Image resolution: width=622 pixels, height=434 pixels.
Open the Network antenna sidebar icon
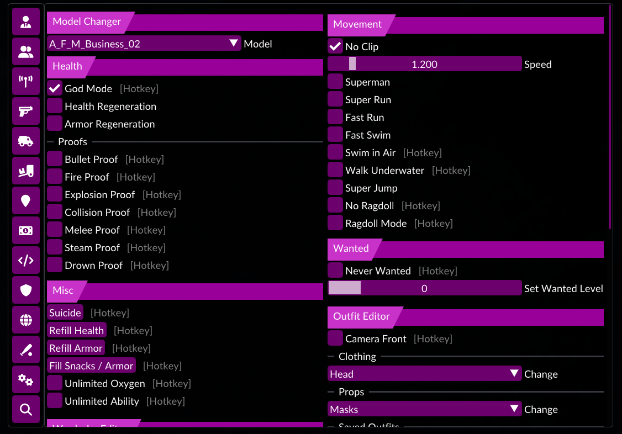point(26,81)
